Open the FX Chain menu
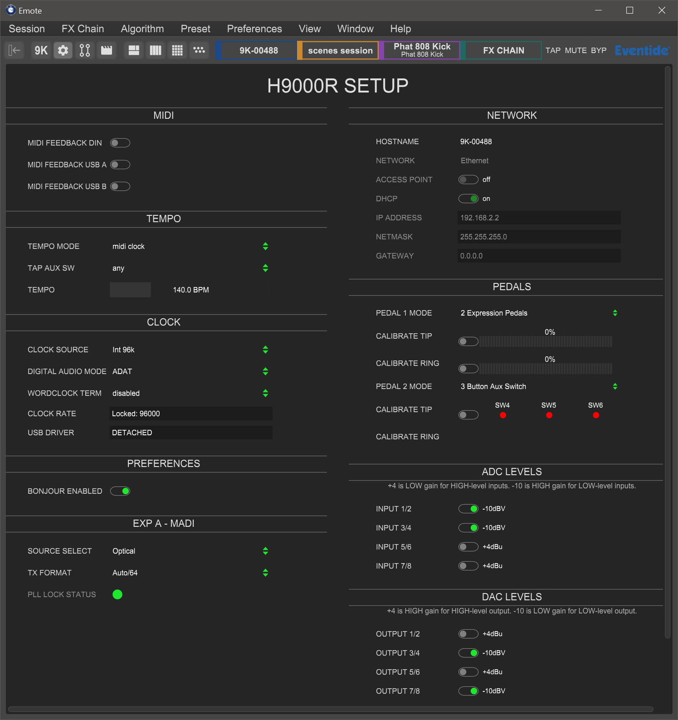Screen dimensions: 678x720 pos(83,29)
